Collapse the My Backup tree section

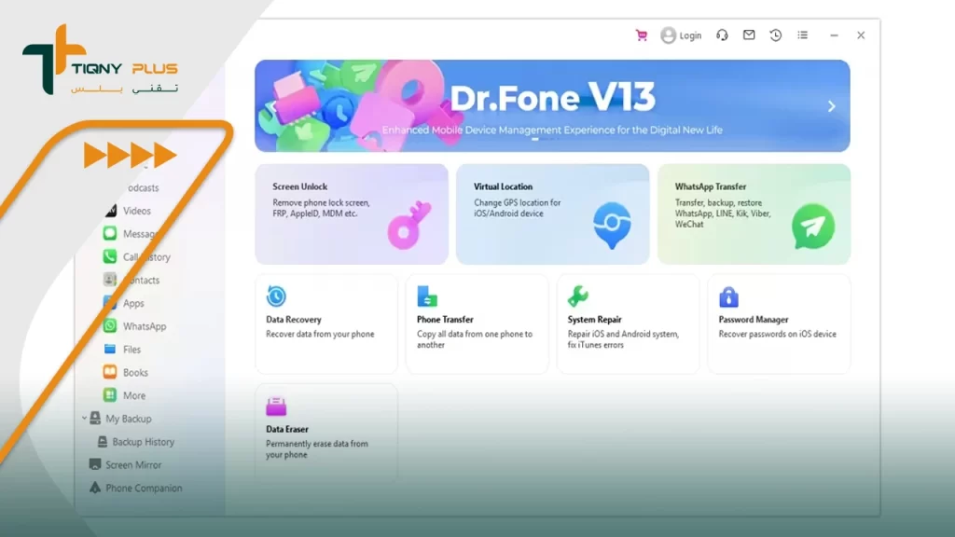click(x=84, y=419)
